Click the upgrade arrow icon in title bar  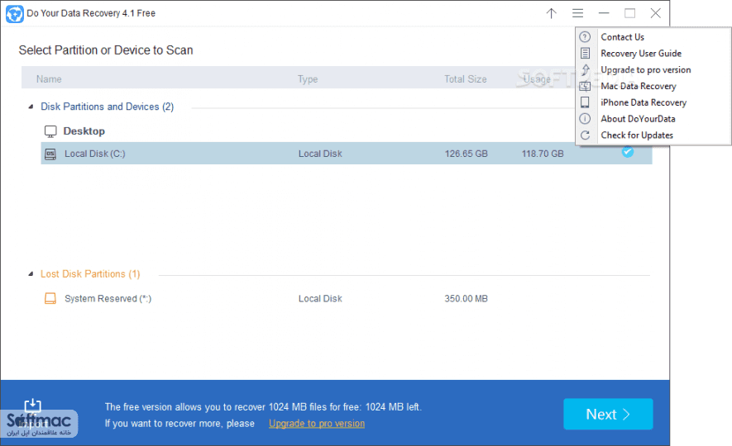tap(552, 13)
